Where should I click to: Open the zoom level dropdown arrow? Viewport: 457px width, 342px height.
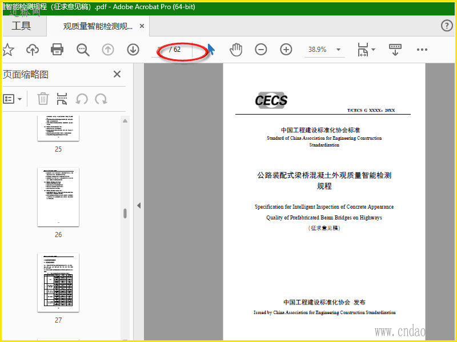tap(338, 50)
